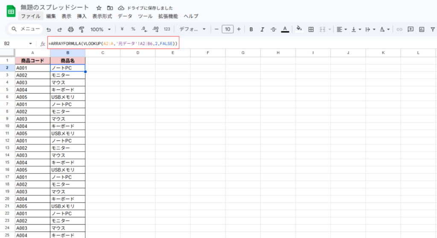Open the fill color picker
The width and height of the screenshot is (437, 238).
pos(299,29)
